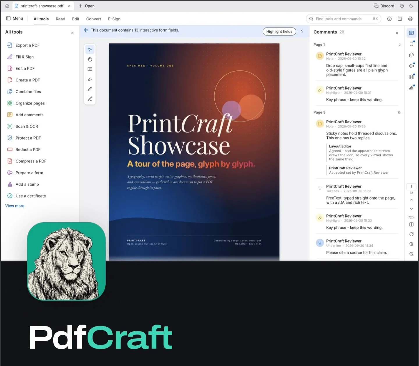Save the document with the save icon
Screen dimensions: 419x366
pos(400,19)
